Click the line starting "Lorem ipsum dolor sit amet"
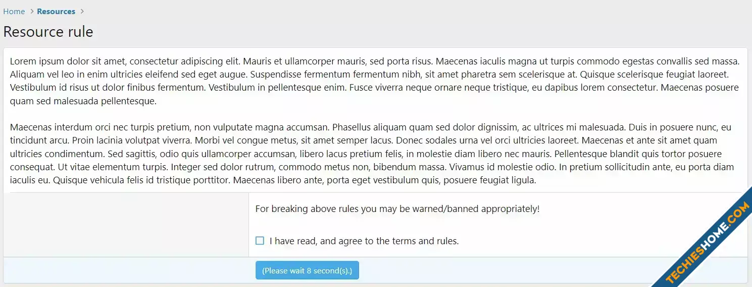 375,61
